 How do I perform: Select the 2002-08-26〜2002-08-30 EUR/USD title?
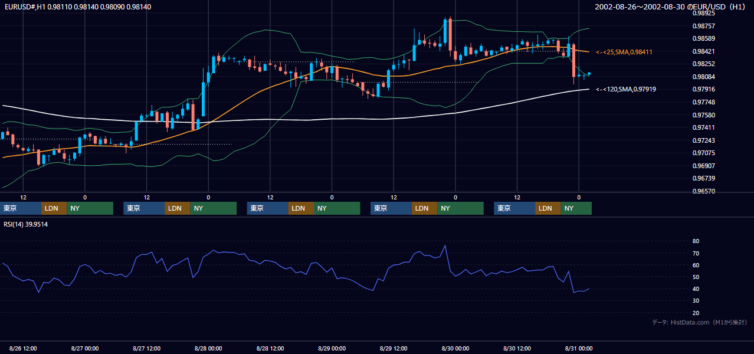[671, 6]
